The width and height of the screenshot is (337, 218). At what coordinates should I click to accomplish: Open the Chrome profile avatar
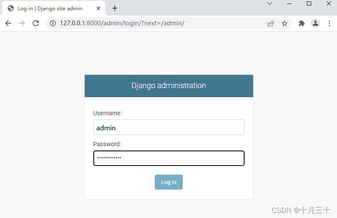pos(316,23)
